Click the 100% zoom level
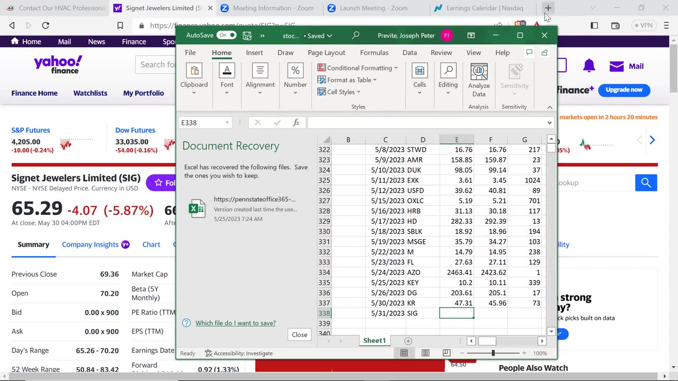This screenshot has height=381, width=678. [x=540, y=353]
